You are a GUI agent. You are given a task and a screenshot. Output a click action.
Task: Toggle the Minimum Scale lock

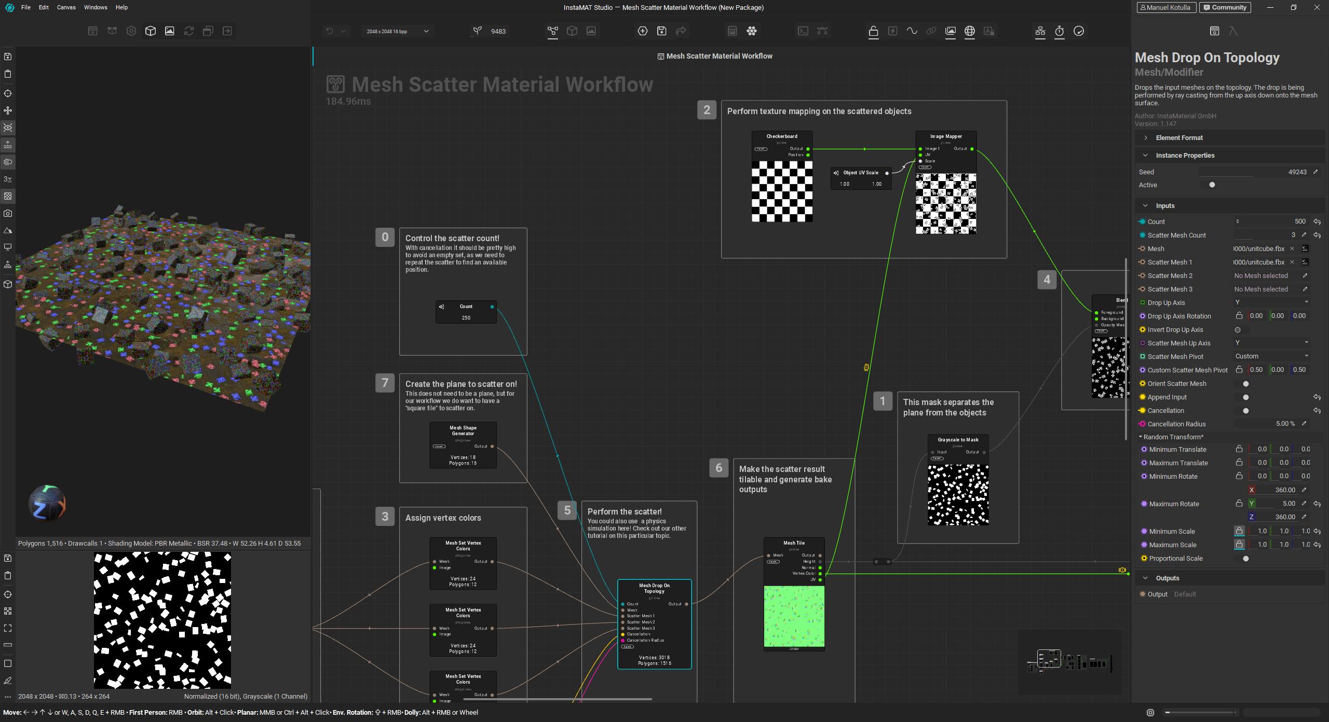pyautogui.click(x=1239, y=531)
